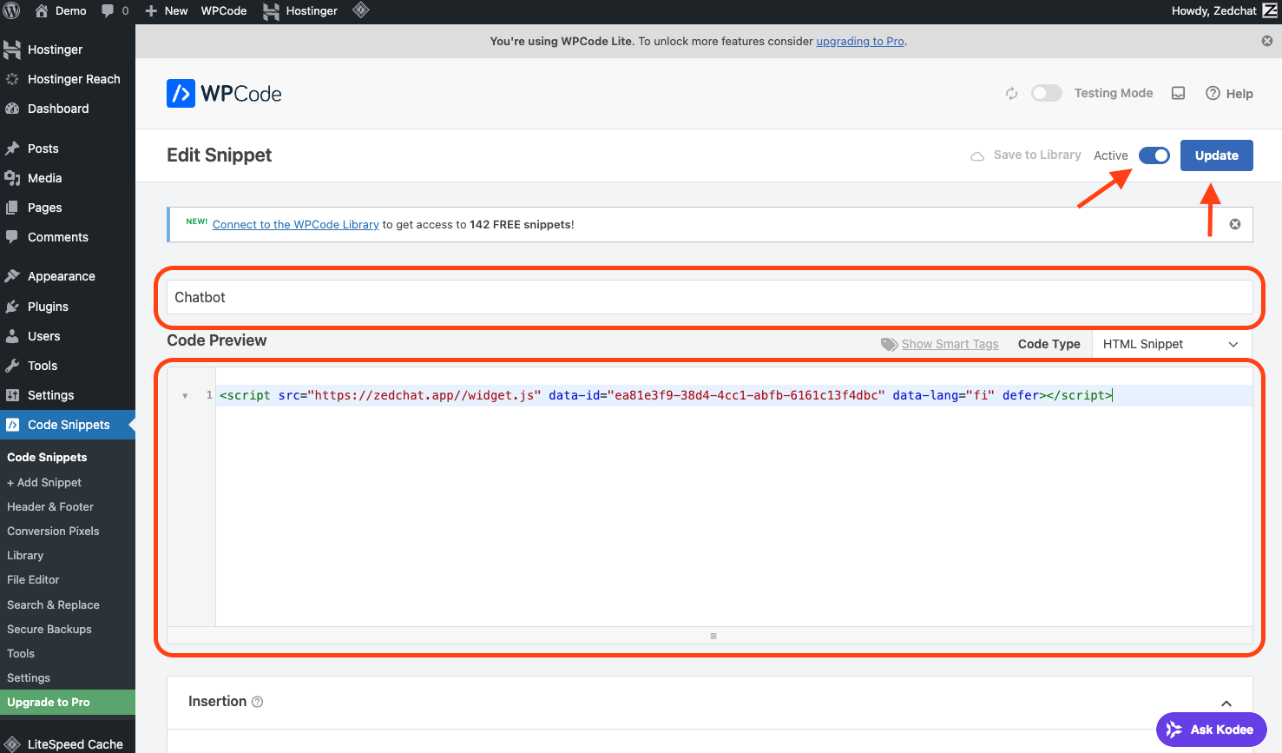This screenshot has height=753, width=1282.
Task: Deactivate the snippet using the Active toggle
Action: (1154, 155)
